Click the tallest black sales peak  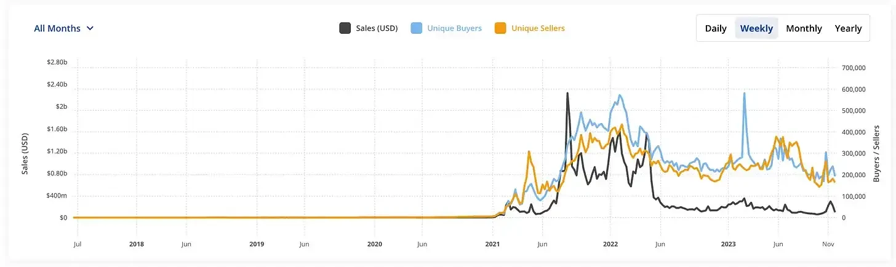click(x=567, y=94)
